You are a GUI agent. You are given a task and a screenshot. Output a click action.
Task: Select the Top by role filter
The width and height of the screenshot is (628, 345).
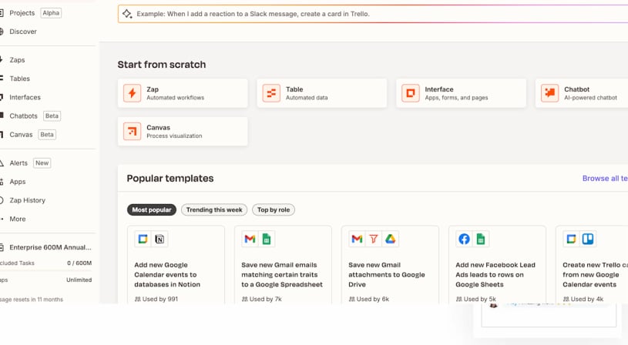pos(274,209)
